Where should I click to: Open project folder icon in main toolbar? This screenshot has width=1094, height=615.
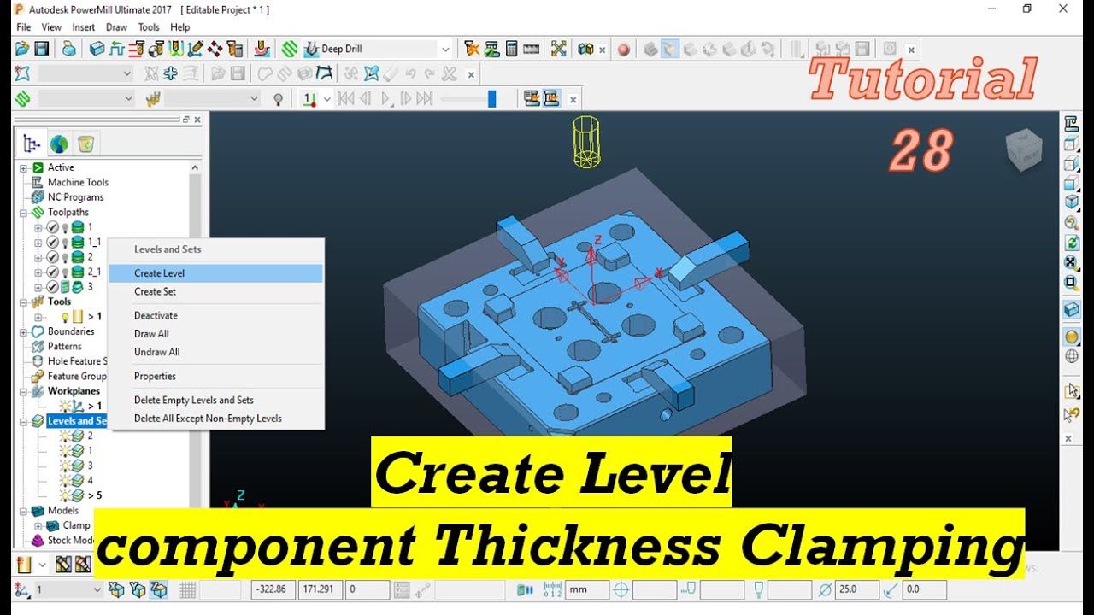[x=21, y=49]
